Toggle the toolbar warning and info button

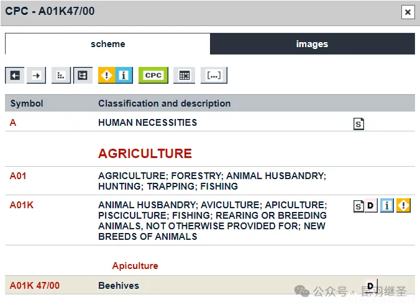pos(115,76)
